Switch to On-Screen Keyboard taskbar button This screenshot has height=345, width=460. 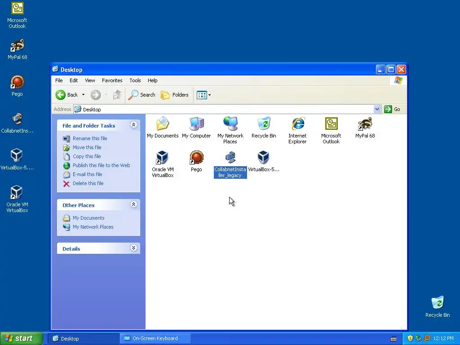pos(155,339)
